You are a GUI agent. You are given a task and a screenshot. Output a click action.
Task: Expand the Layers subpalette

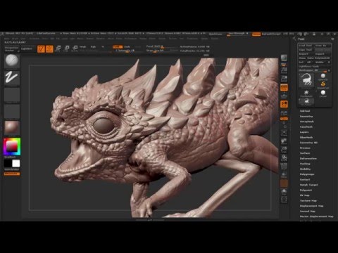click(x=304, y=132)
